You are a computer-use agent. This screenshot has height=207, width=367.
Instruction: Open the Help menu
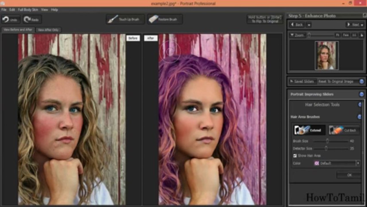(x=54, y=9)
